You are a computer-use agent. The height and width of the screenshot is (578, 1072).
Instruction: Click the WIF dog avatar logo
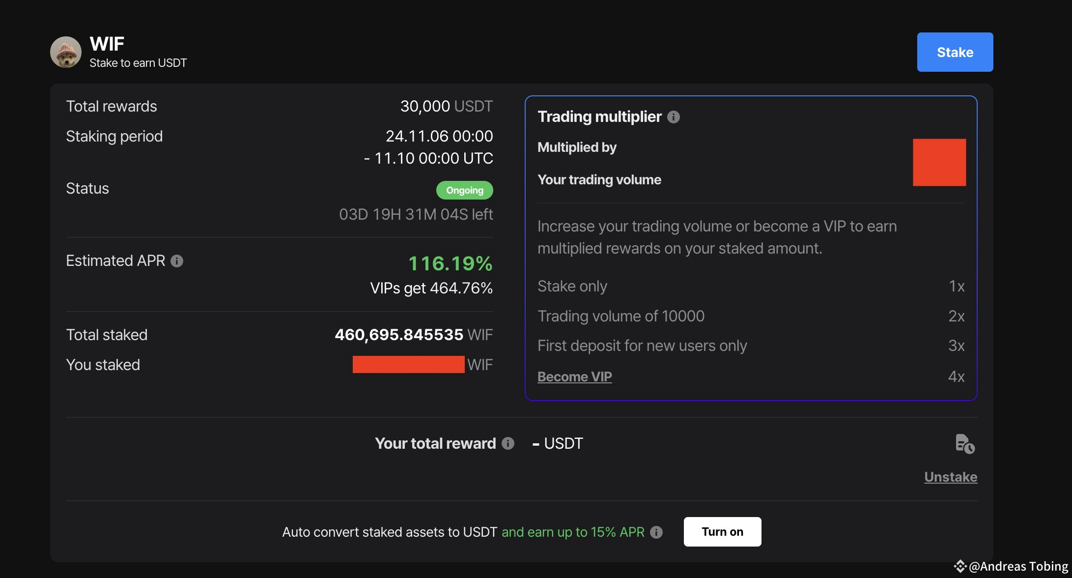pos(66,52)
